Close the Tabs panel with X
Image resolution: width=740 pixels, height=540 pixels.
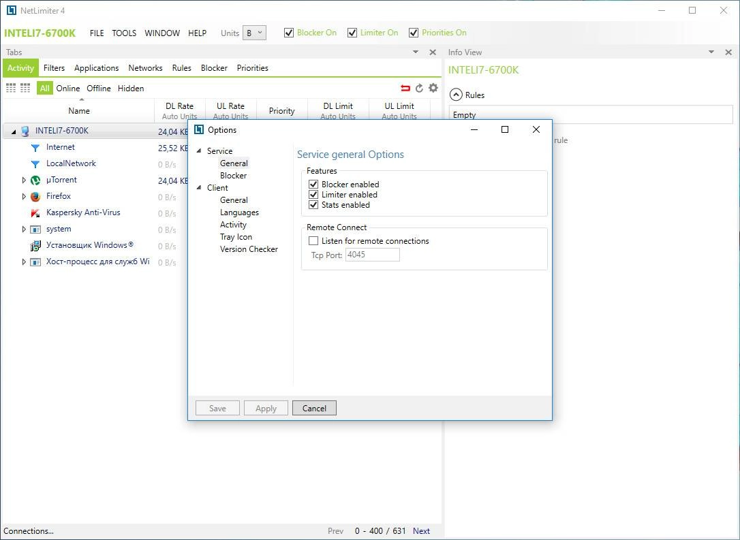[433, 52]
